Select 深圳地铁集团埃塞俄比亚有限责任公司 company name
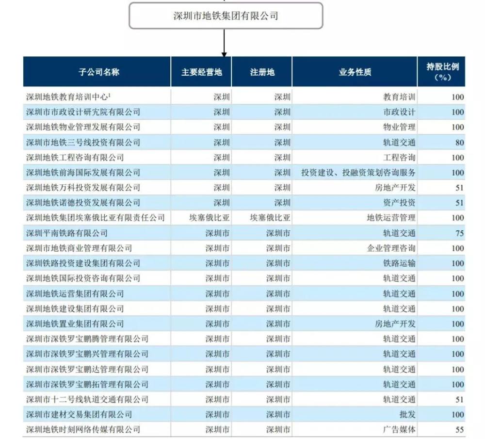 (x=95, y=218)
